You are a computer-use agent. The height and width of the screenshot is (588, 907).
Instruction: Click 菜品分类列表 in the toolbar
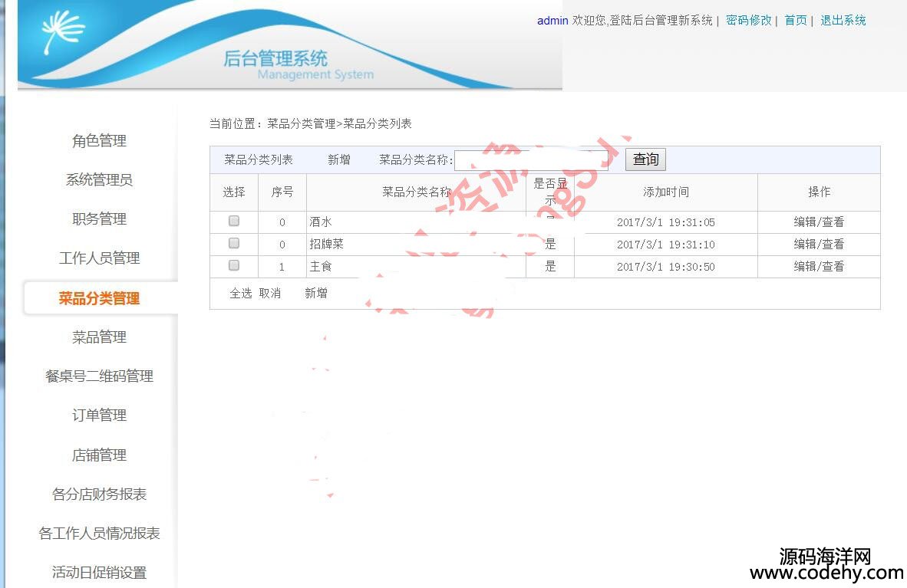(259, 159)
